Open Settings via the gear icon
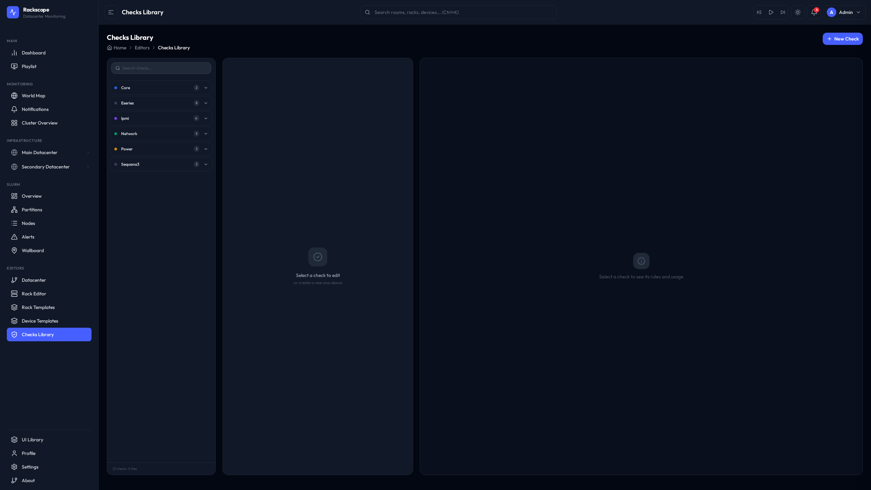Screen dimensions: 871x490 coord(14,467)
